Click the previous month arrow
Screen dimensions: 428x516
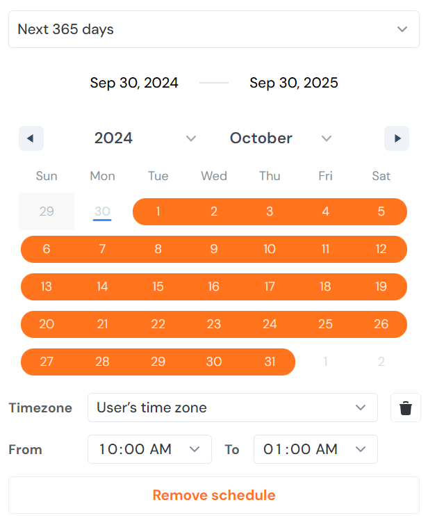click(31, 138)
